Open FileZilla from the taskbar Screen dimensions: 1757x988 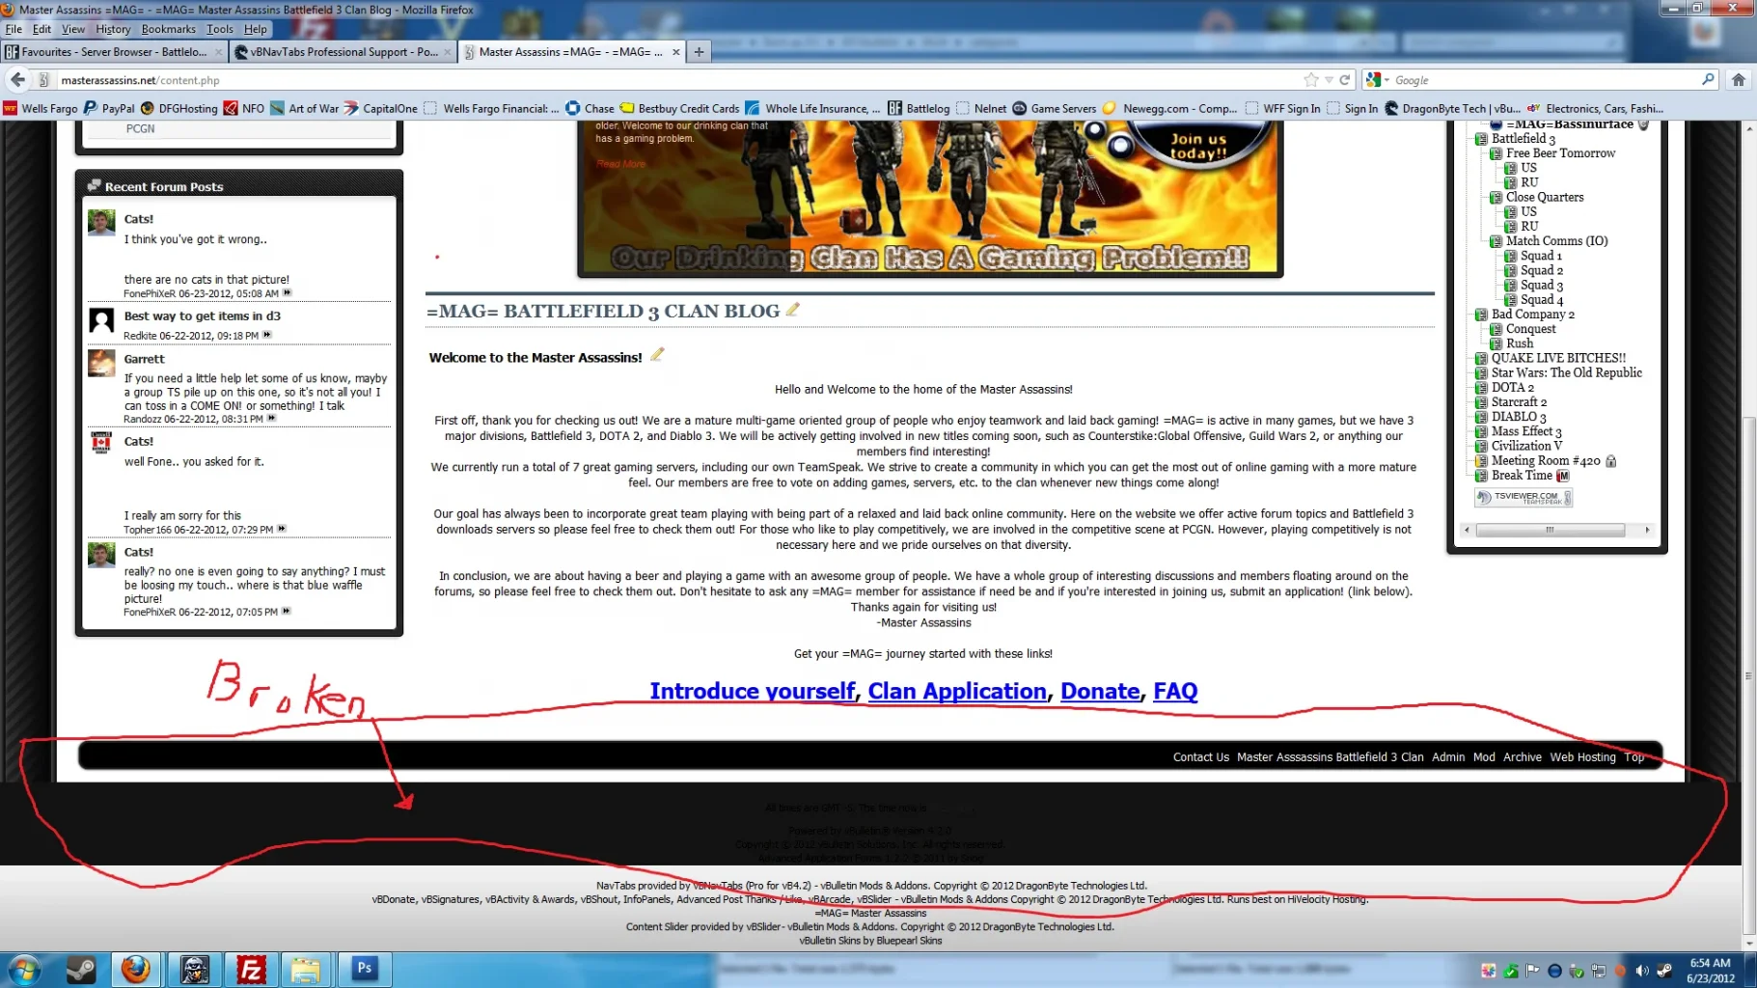tap(251, 970)
